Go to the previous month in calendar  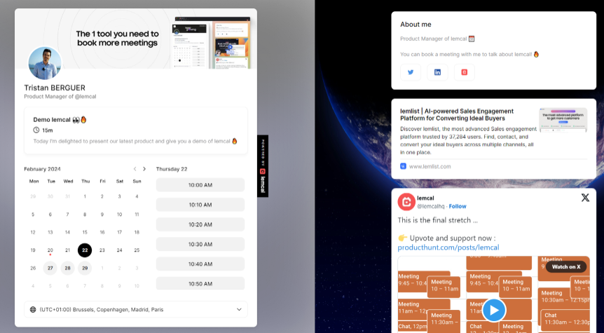tap(135, 169)
